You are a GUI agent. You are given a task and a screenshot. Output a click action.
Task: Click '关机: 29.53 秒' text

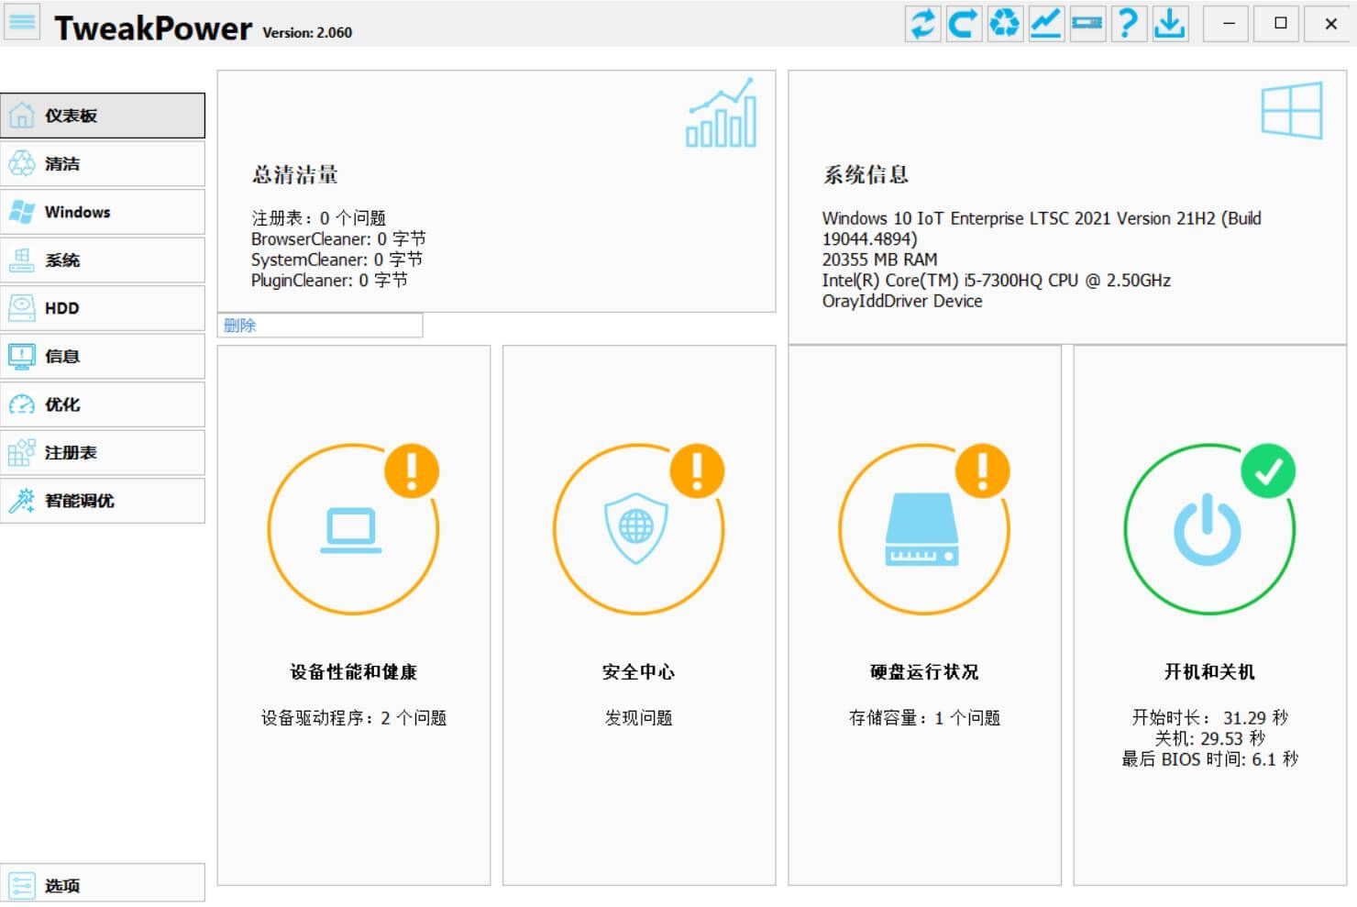click(1209, 738)
